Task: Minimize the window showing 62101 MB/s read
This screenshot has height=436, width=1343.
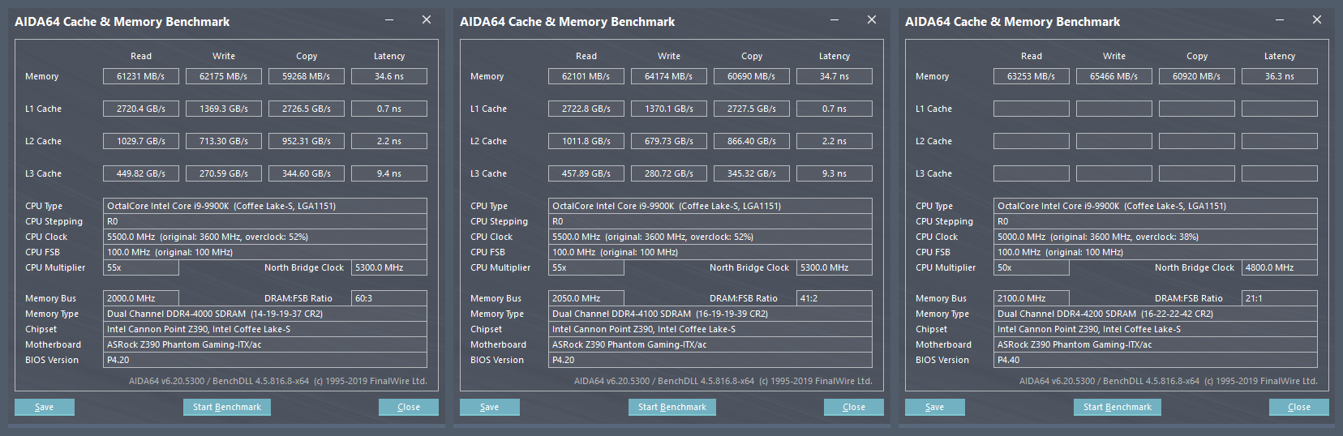Action: coord(835,20)
